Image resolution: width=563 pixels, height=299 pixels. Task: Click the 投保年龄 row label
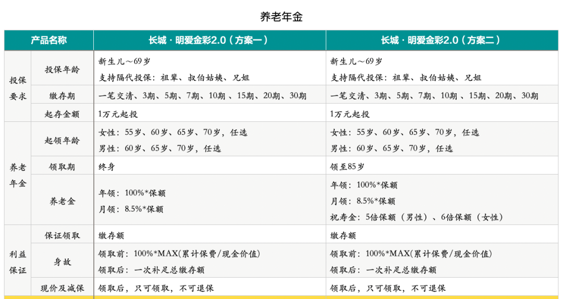click(x=62, y=70)
